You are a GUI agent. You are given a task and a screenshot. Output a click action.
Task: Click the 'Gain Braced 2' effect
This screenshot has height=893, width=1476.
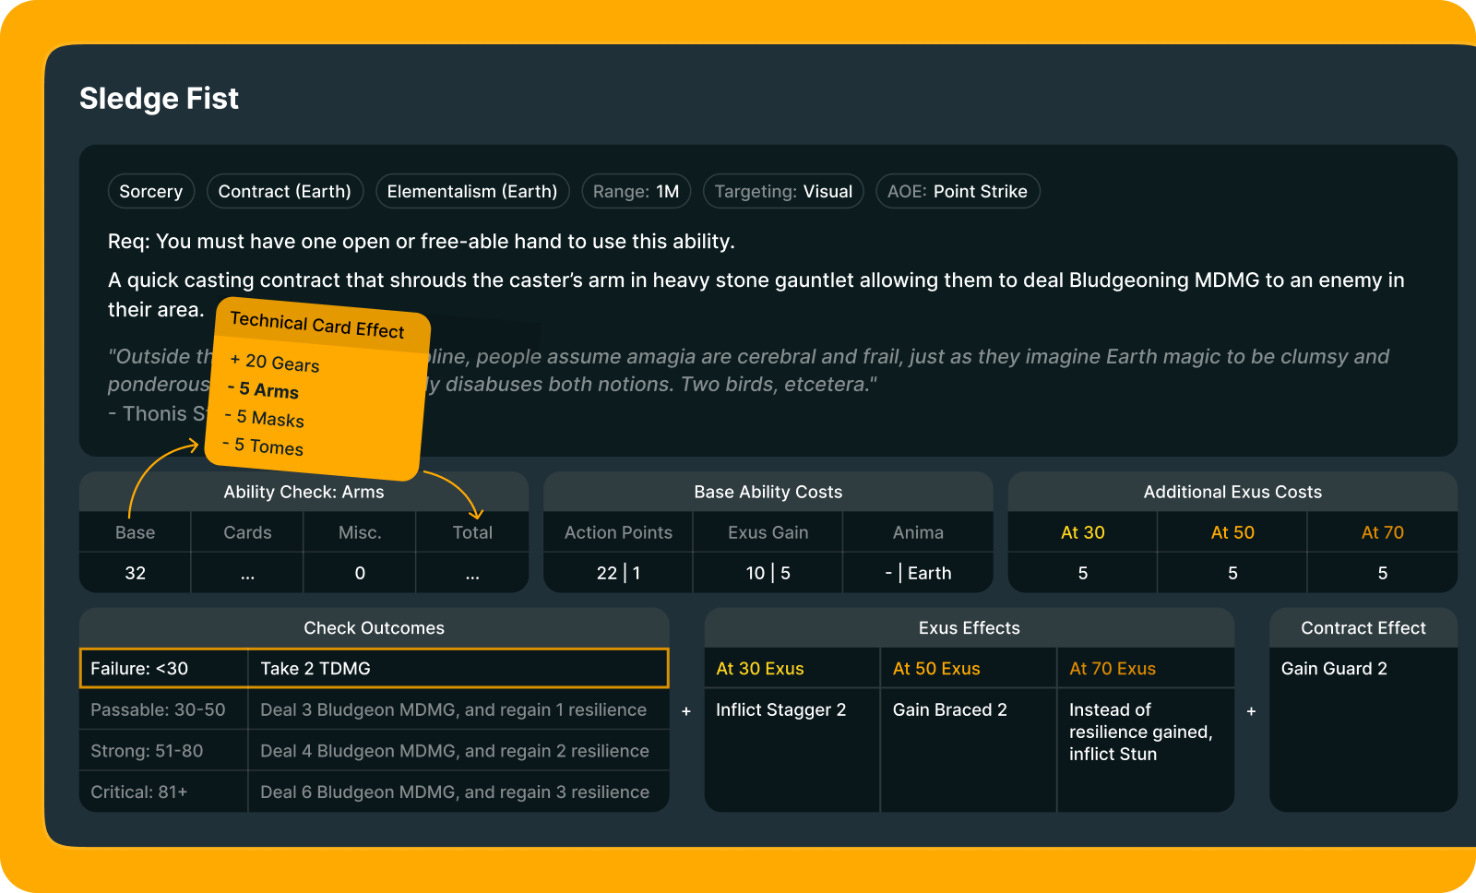[x=949, y=709]
